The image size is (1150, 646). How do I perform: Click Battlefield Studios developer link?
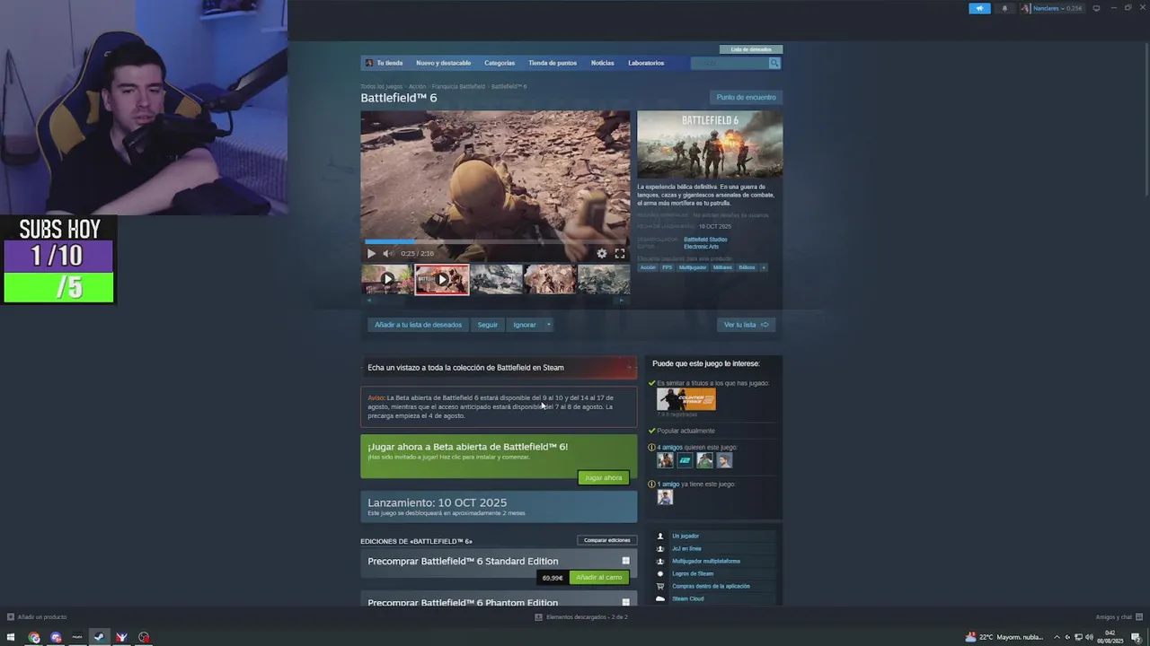click(705, 240)
